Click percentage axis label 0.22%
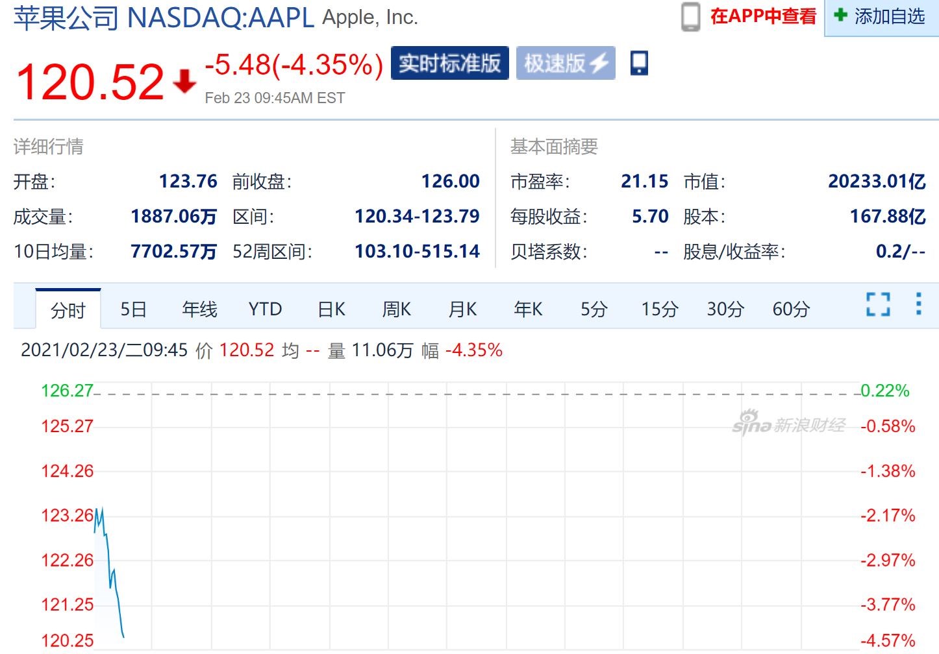 [x=885, y=391]
